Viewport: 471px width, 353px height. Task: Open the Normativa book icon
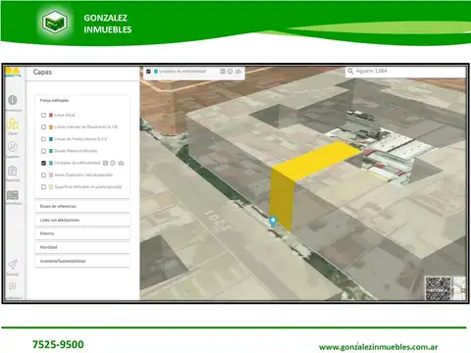(x=13, y=195)
